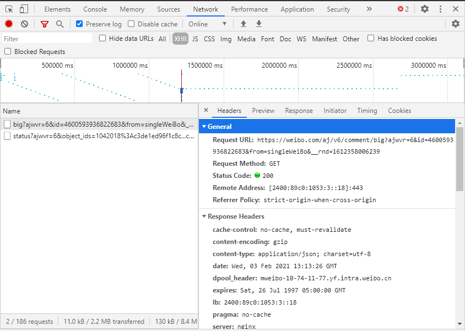This screenshot has width=465, height=331.
Task: Open the Memory tab
Action: (132, 9)
